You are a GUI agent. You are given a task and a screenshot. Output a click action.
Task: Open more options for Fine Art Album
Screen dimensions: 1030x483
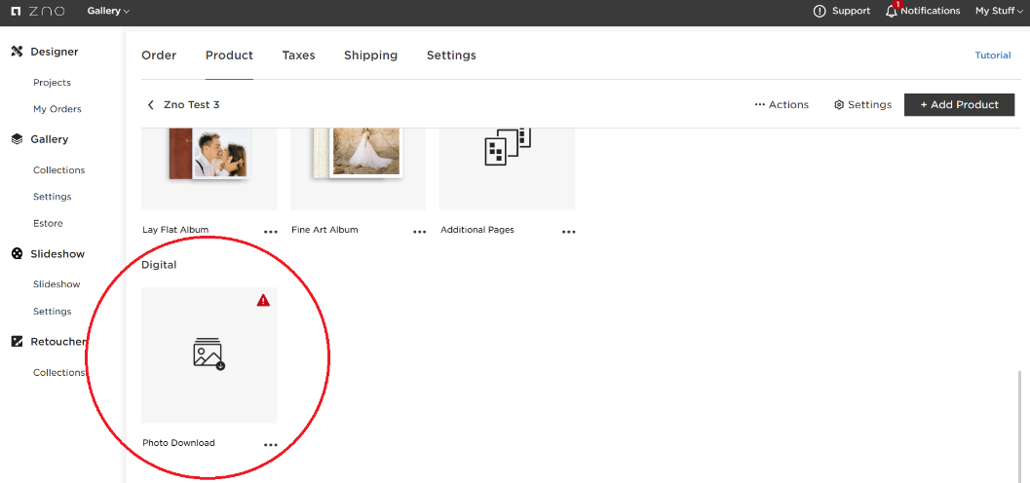click(420, 232)
